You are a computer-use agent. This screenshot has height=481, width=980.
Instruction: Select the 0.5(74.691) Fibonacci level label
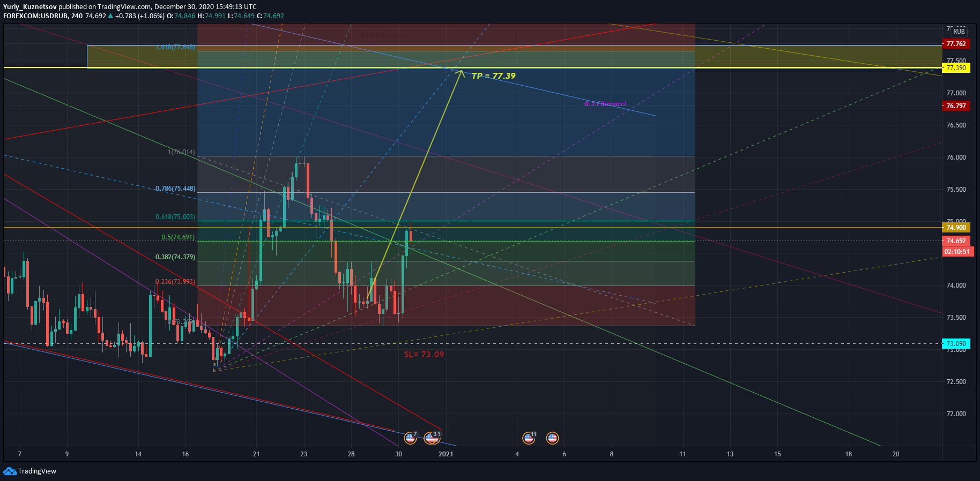pos(178,237)
